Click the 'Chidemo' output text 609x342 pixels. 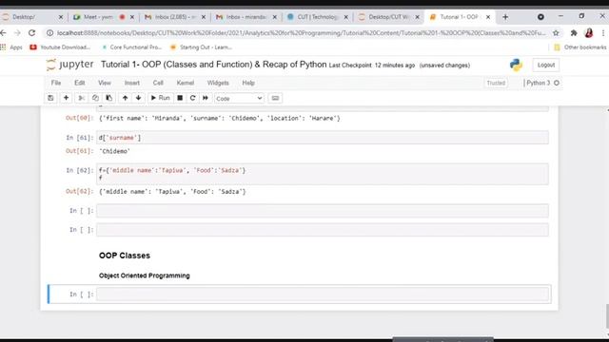coord(114,151)
